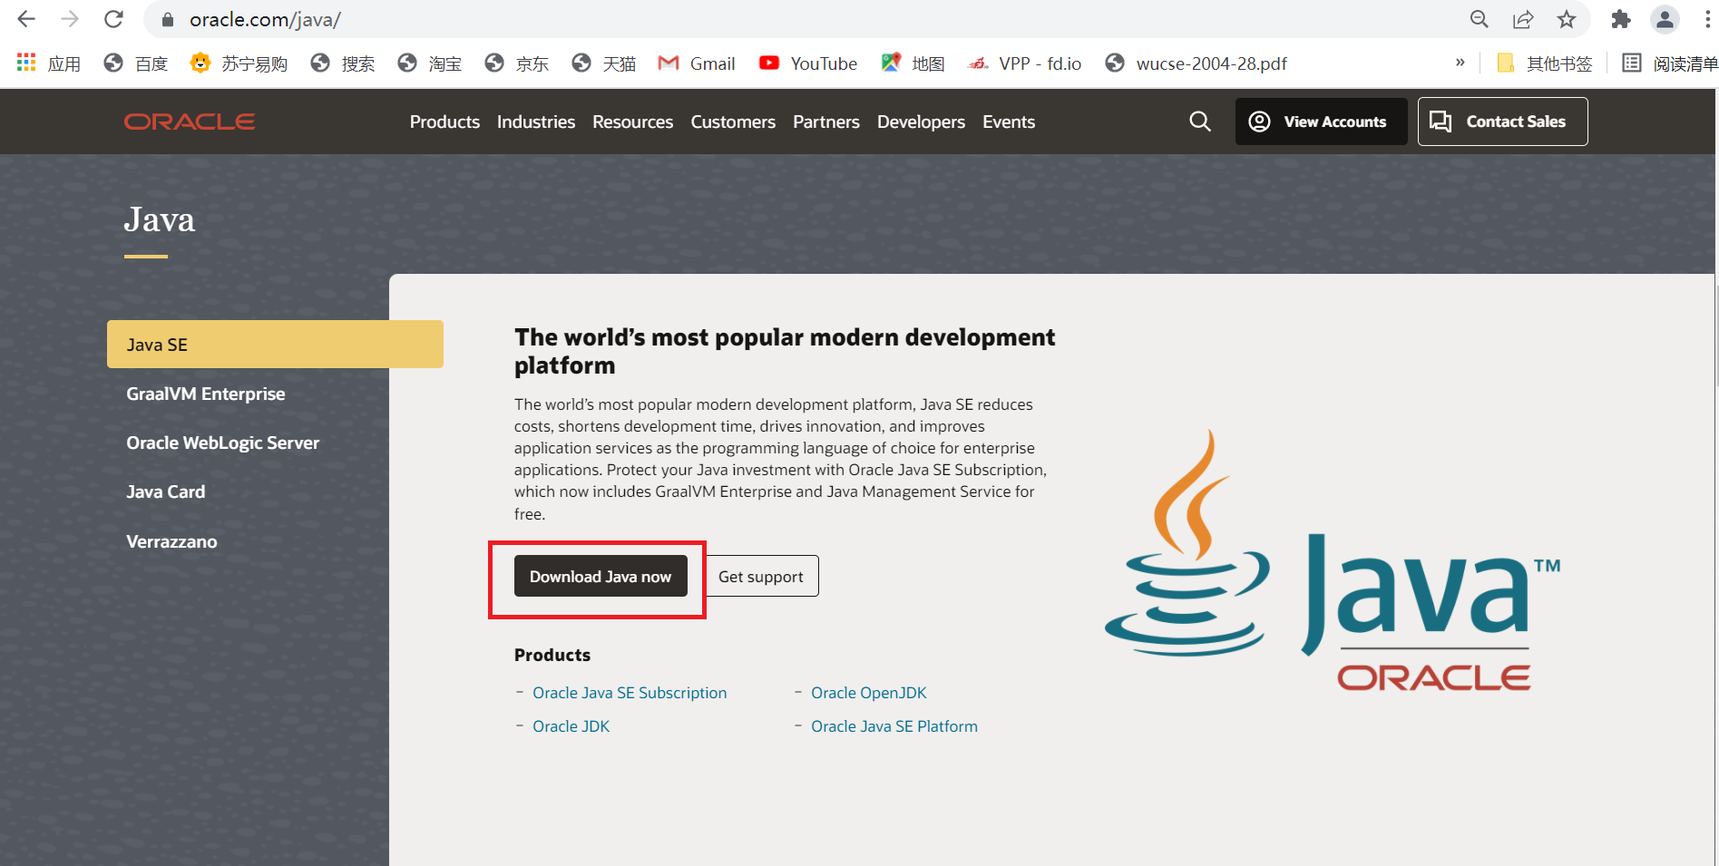This screenshot has height=866, width=1719.
Task: Open the Events menu
Action: [1009, 122]
